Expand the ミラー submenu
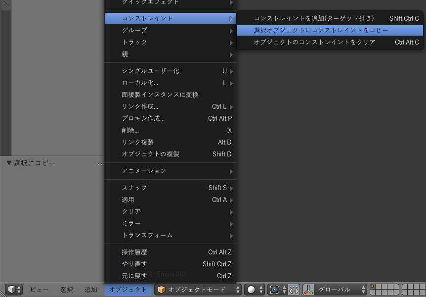This screenshot has height=297, width=426. [170, 224]
